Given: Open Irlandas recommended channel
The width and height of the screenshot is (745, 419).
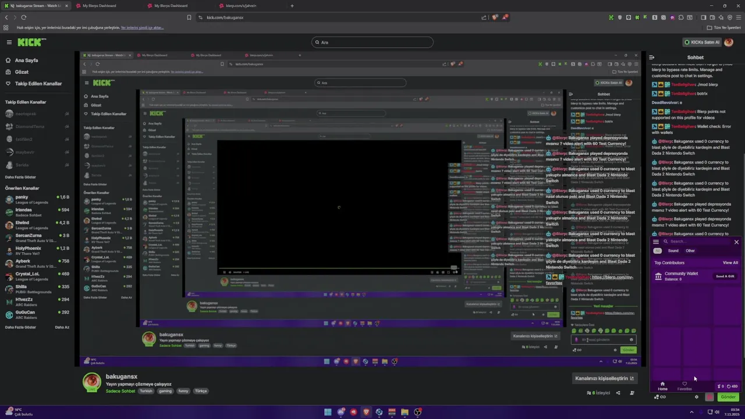Looking at the screenshot, I should (36, 212).
